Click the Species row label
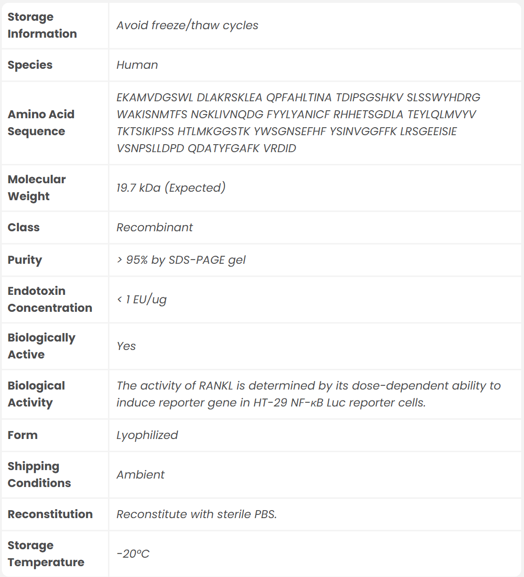This screenshot has width=524, height=577. (30, 65)
